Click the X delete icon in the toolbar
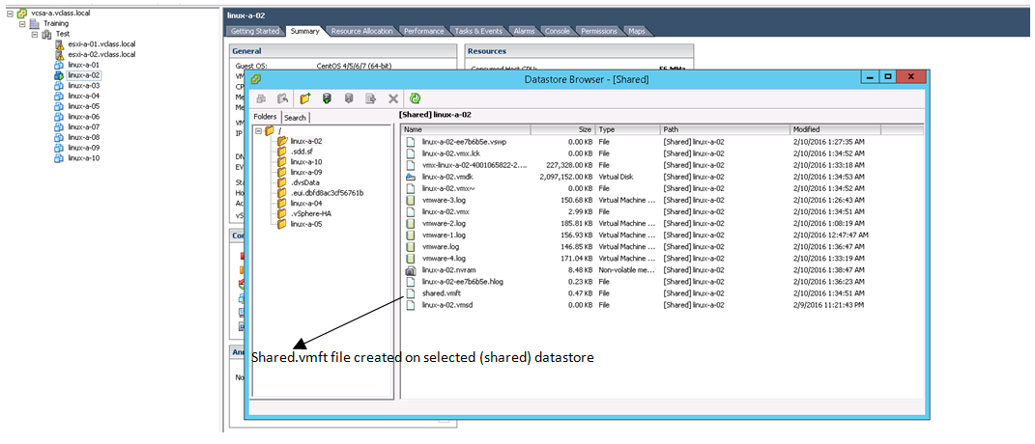 point(393,98)
